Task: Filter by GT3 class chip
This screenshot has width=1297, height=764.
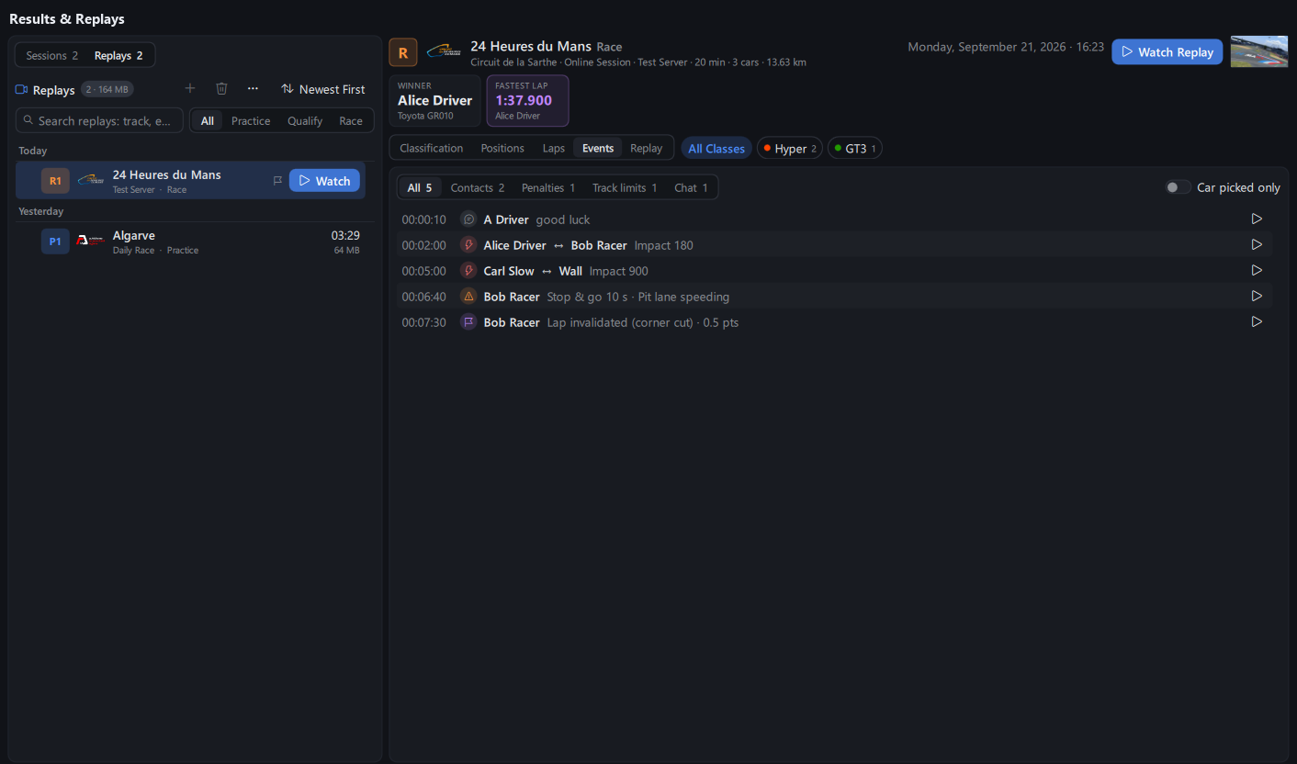Action: point(855,149)
